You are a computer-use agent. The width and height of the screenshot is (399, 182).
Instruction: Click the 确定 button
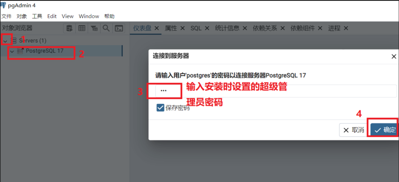[x=385, y=130]
